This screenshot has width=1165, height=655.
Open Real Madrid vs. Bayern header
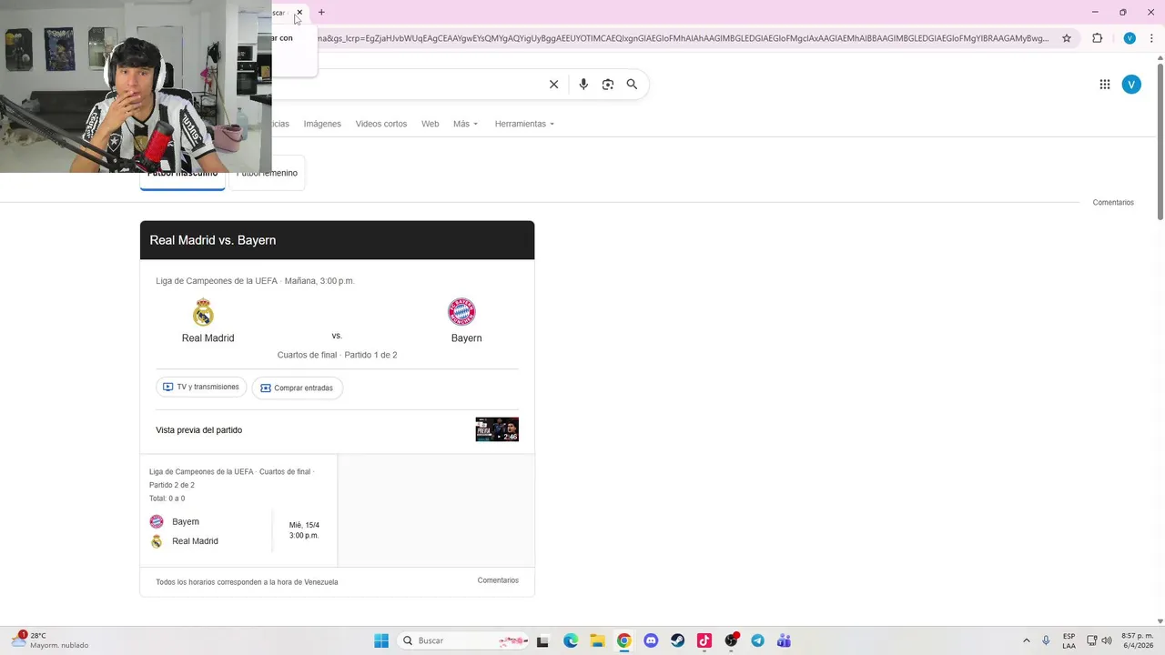click(337, 240)
